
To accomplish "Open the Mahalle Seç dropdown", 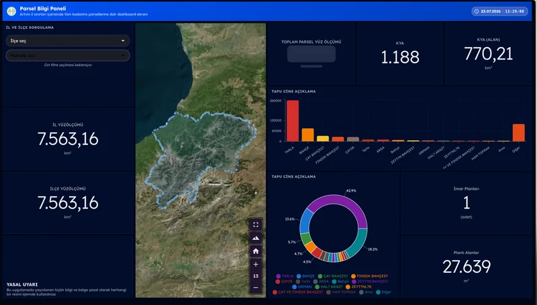I will [68, 56].
